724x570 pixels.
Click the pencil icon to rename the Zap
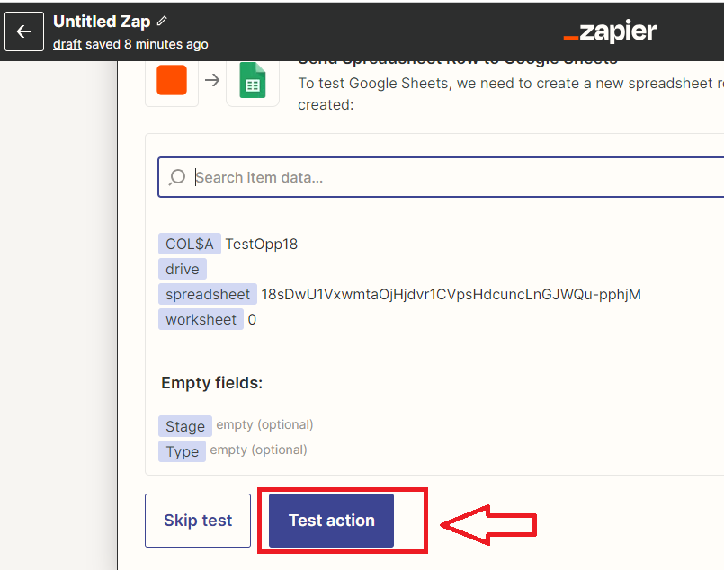click(162, 21)
